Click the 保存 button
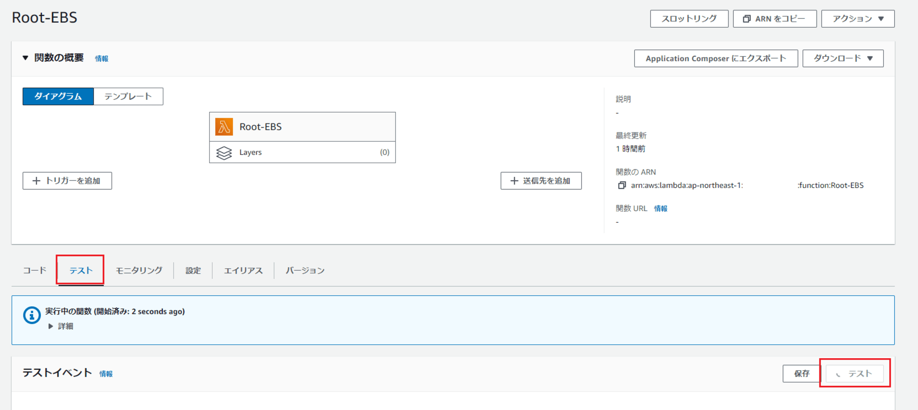Image resolution: width=918 pixels, height=410 pixels. click(x=801, y=374)
